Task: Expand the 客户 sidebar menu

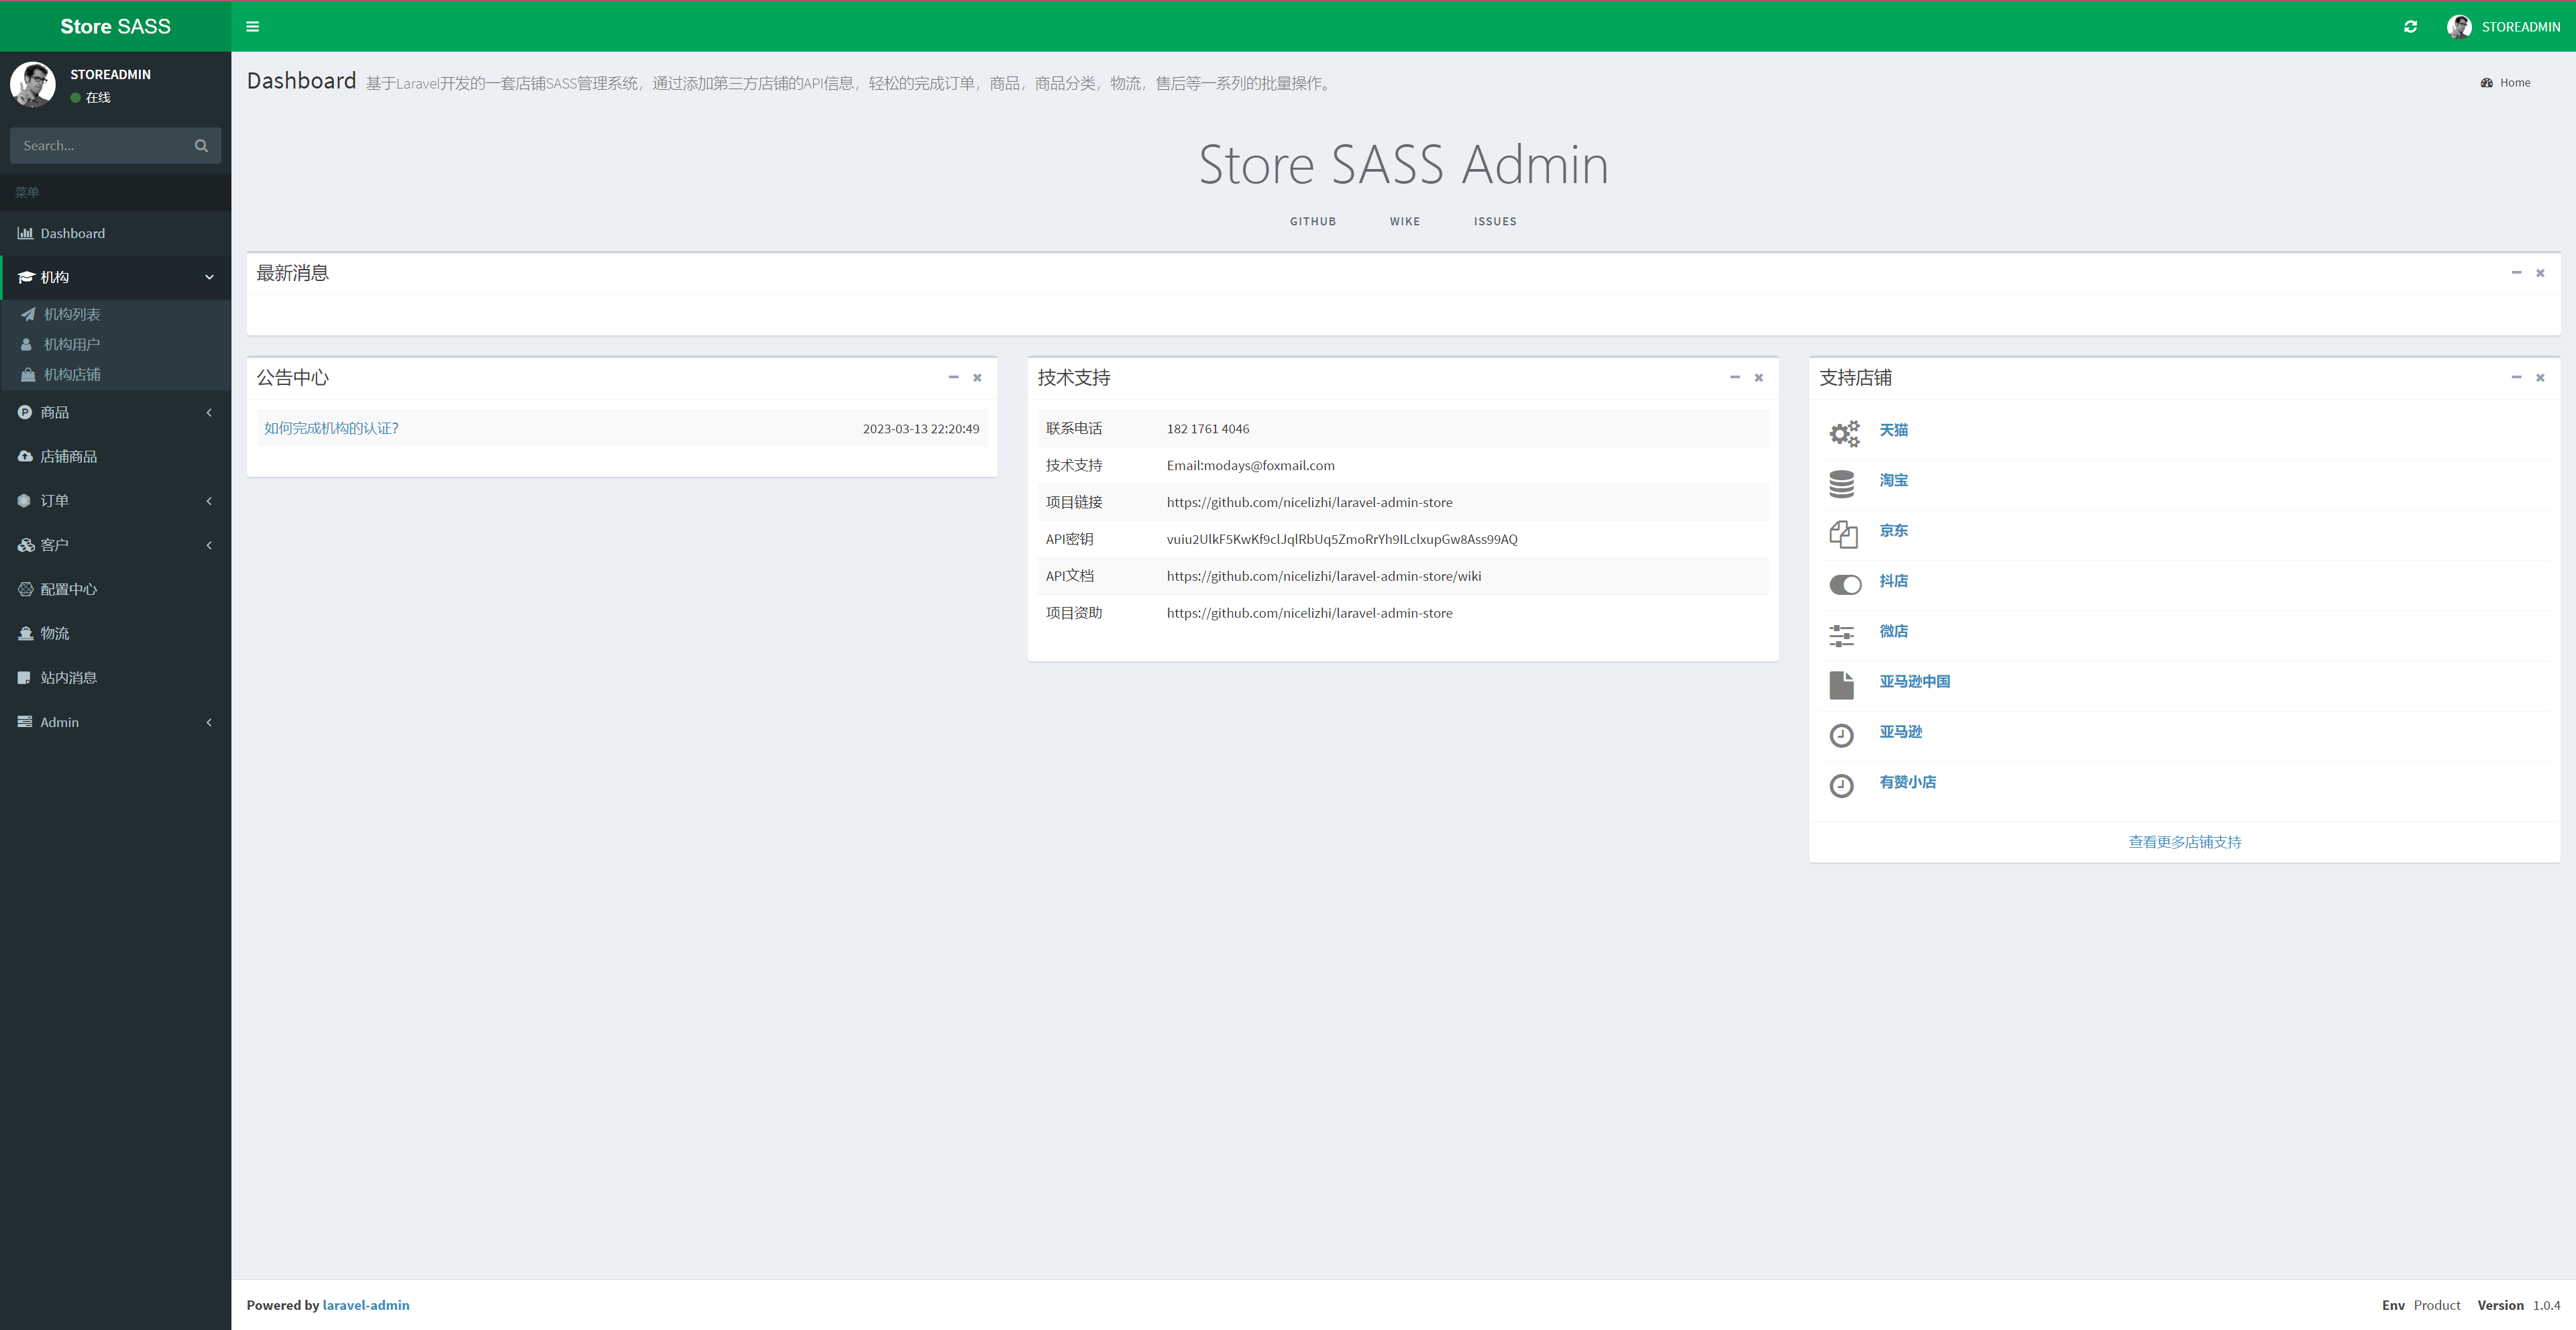Action: pyautogui.click(x=115, y=545)
